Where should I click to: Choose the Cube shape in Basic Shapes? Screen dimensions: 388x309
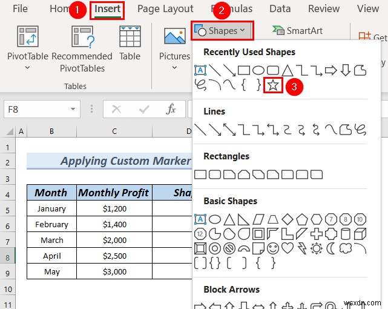pos(360,234)
